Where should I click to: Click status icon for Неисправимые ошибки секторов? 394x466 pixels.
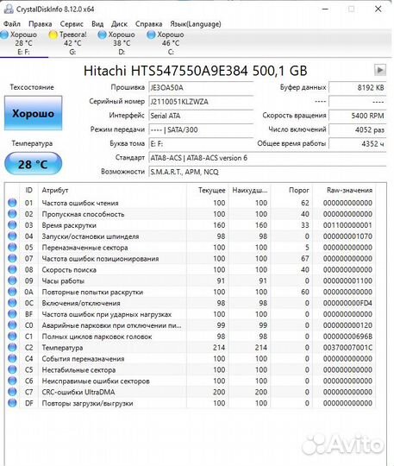[12, 381]
